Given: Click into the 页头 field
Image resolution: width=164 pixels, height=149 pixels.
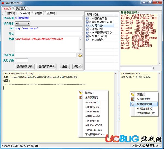Looking at the screenshot, I should tap(49, 34).
